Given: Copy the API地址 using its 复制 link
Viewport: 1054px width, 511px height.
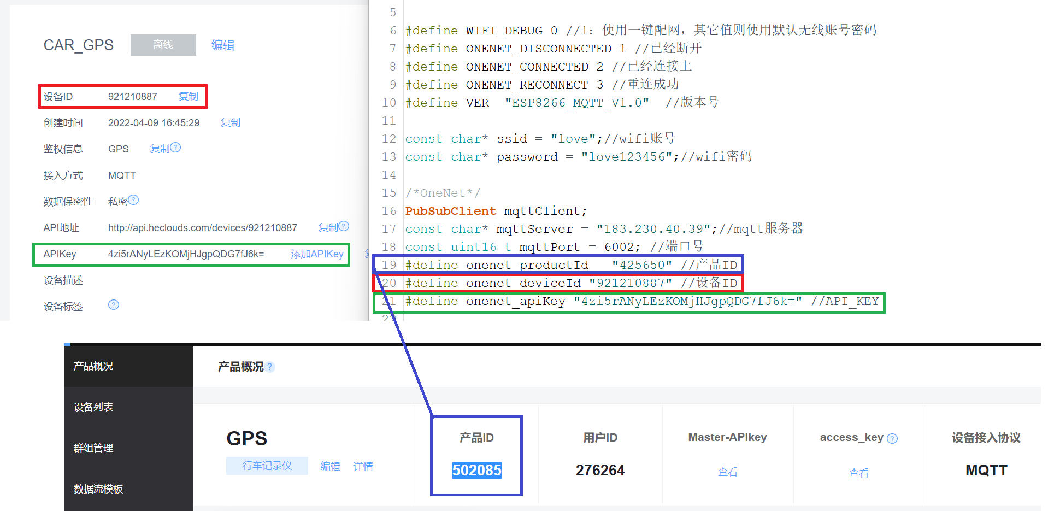Looking at the screenshot, I should [x=329, y=228].
